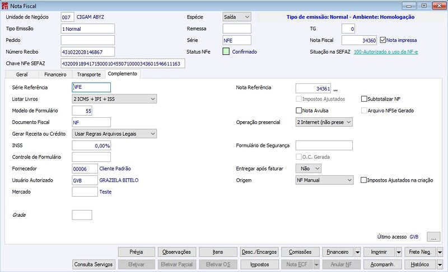The height and width of the screenshot is (272, 448).
Task: Click the Nota ECF button
Action: tap(297, 265)
